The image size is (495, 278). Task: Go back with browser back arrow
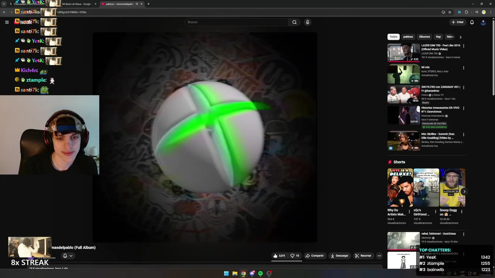(4, 12)
